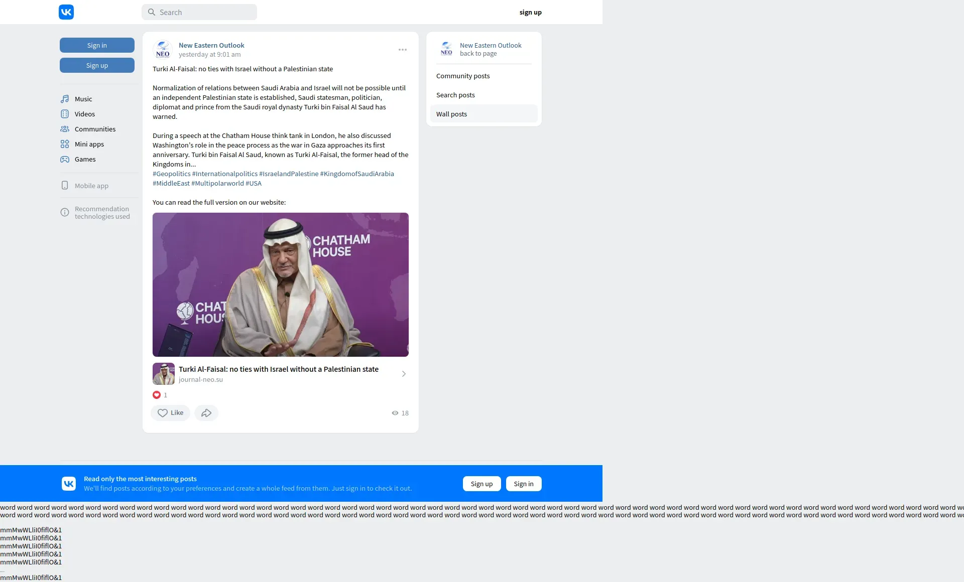Screen dimensions: 964x582
Task: Click the share arrow icon on post
Action: 206,413
